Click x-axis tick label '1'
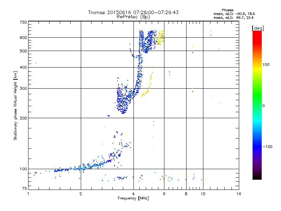The height and width of the screenshot is (211, 281). pos(28,194)
